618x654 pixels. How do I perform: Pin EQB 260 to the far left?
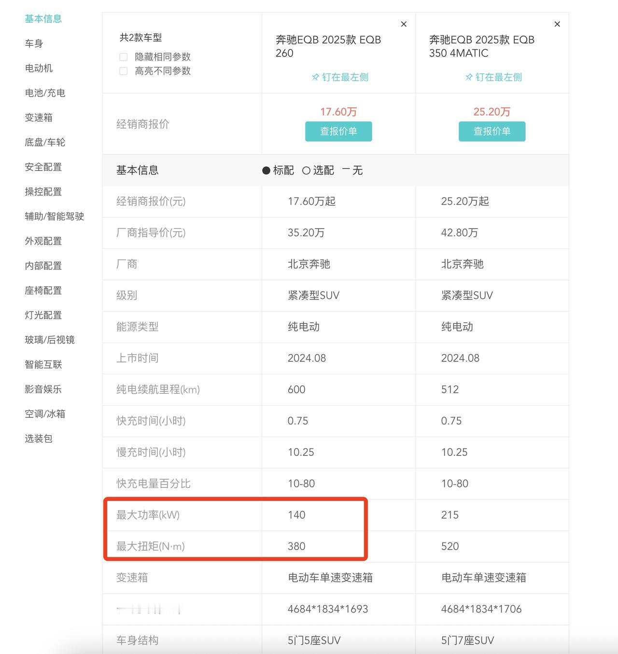coord(340,77)
